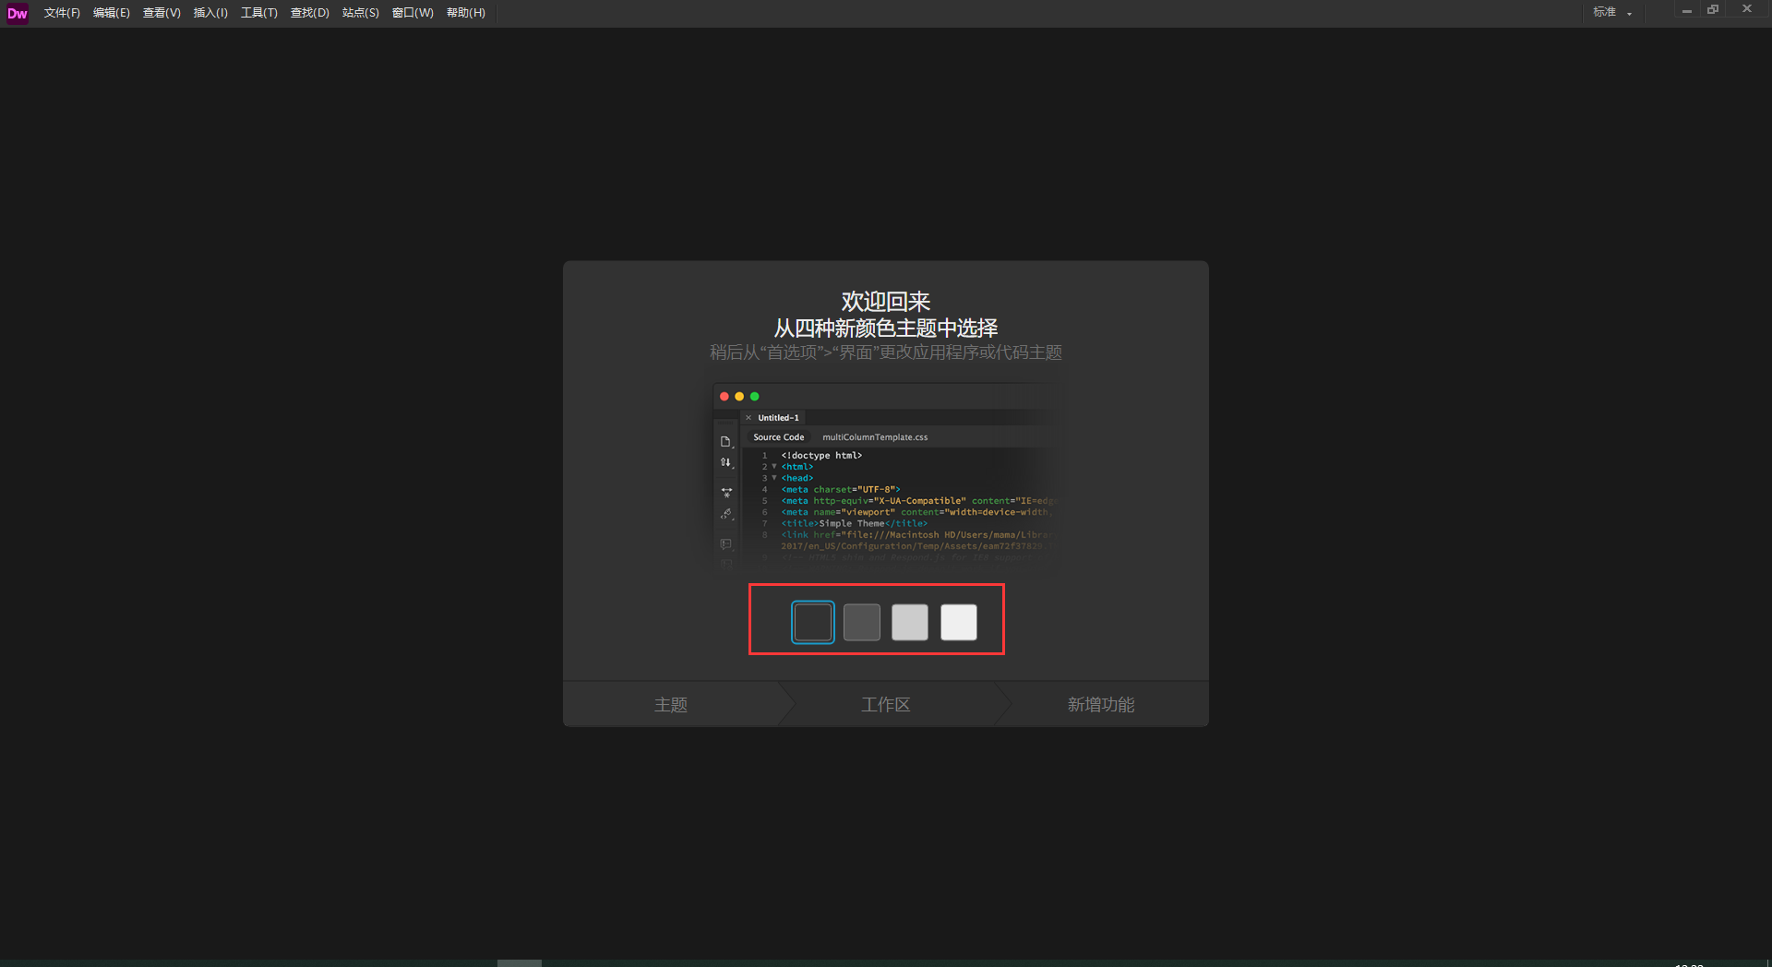Open the 站点(S) menu
The width and height of the screenshot is (1772, 967).
[x=361, y=13]
